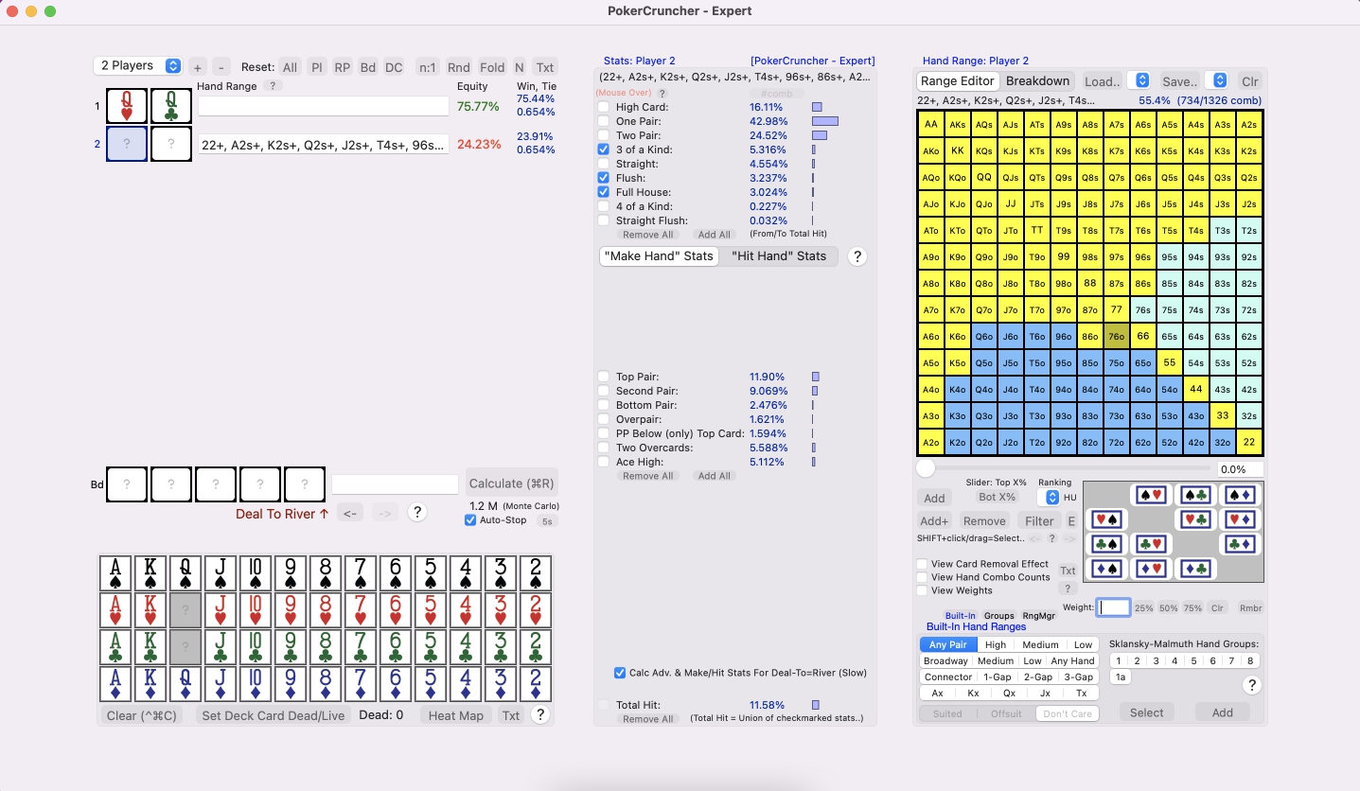Open the "Hit Hand" Stats tab
The image size is (1360, 791).
(778, 255)
